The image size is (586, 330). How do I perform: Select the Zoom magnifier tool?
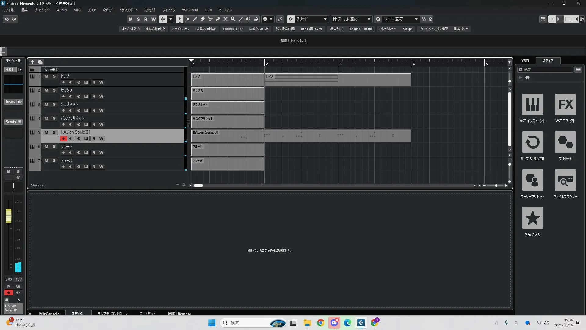point(233,19)
